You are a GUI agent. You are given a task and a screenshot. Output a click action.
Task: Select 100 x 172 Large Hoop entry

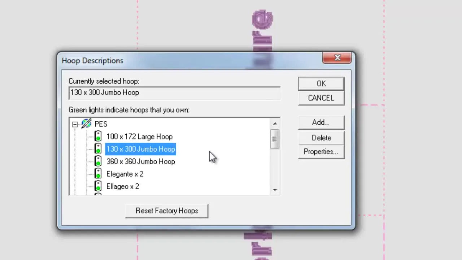point(139,136)
